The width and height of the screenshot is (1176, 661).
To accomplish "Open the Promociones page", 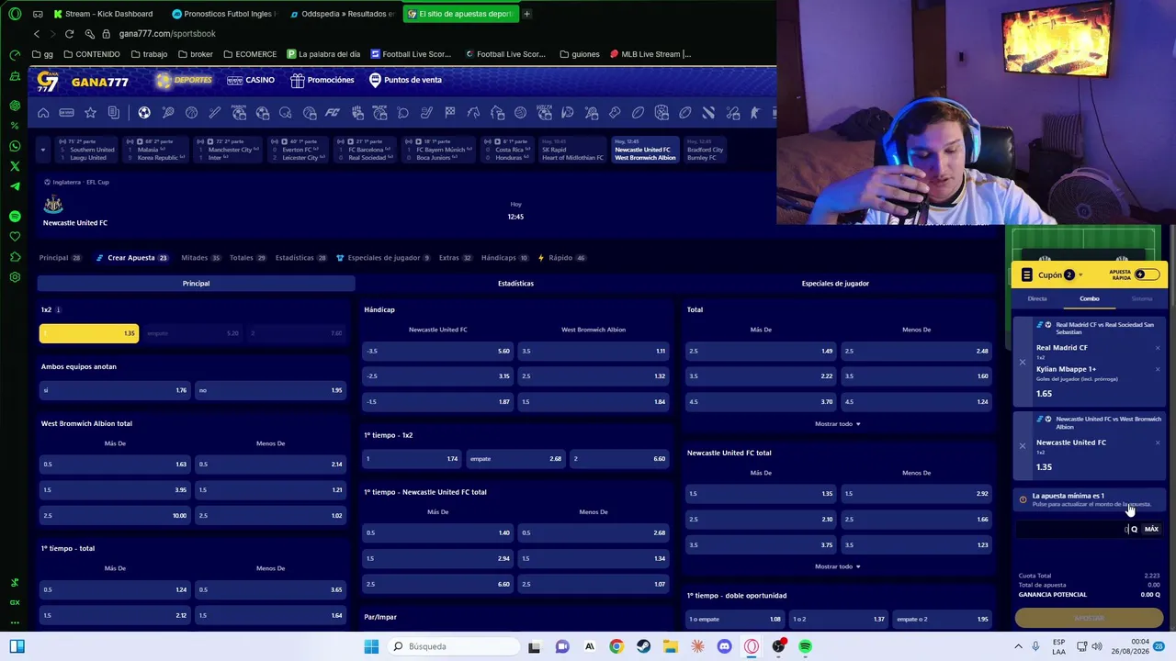I will (322, 81).
